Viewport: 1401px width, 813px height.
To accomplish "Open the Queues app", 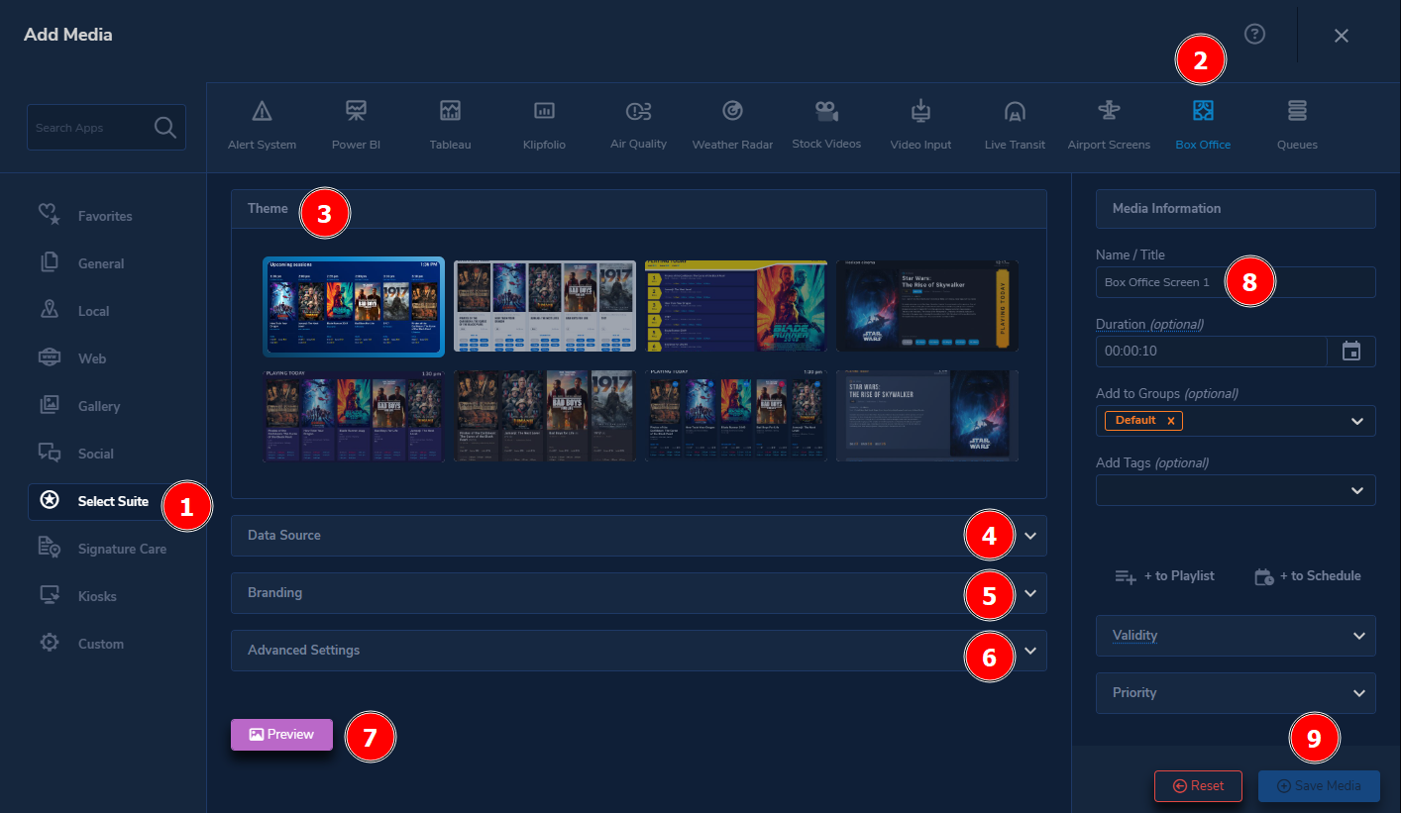I will [1297, 125].
